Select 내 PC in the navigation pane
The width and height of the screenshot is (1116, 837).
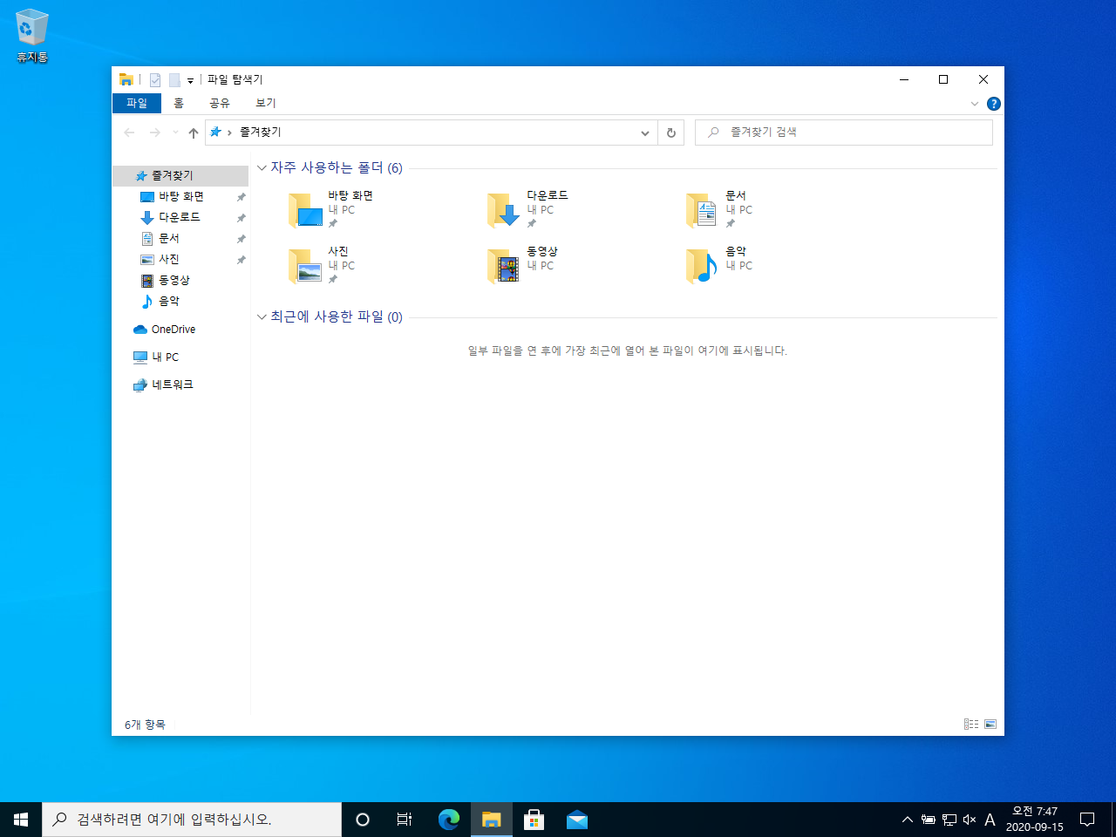(180, 357)
